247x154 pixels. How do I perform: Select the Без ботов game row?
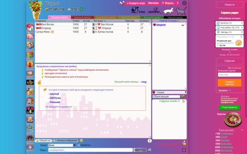(x=92, y=24)
